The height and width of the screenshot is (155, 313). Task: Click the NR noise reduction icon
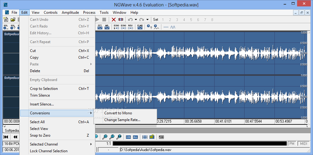pyautogui.click(x=107, y=27)
